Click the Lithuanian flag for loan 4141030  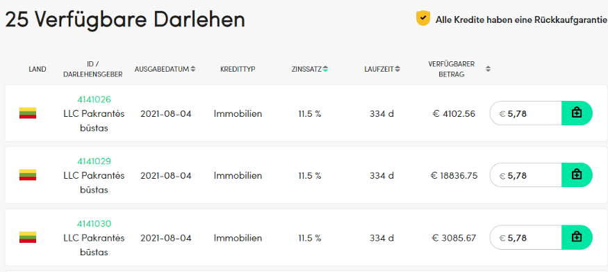point(28,237)
